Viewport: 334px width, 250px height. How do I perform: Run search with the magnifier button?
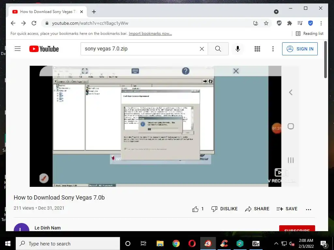tap(218, 49)
